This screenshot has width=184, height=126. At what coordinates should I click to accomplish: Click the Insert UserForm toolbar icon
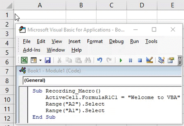pos(34,60)
